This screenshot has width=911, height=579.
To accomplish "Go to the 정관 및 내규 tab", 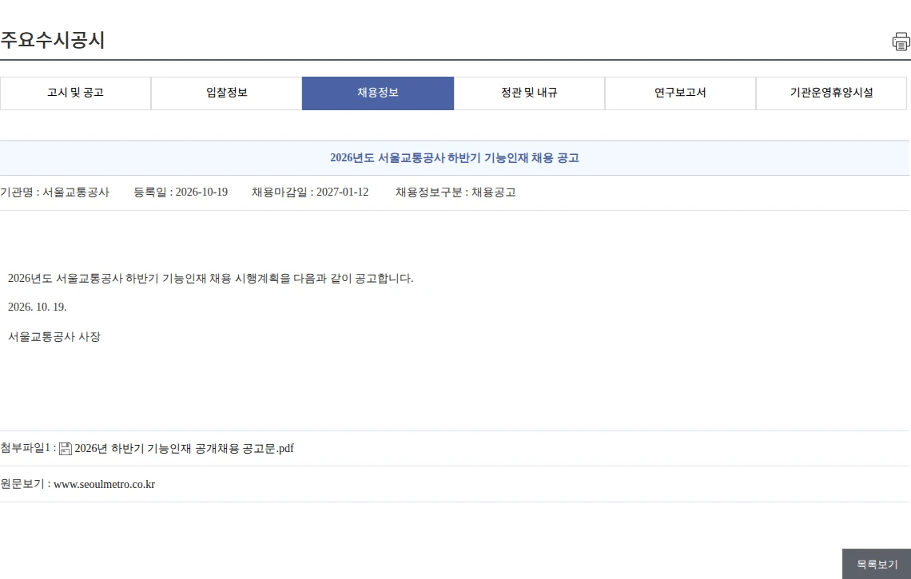I will click(x=529, y=93).
